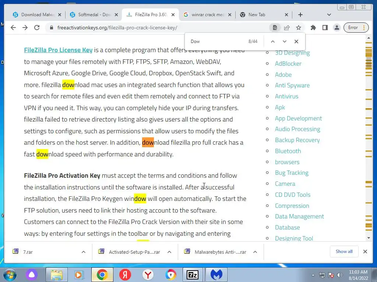The height and width of the screenshot is (282, 377).
Task: Share this page icon
Action: [286, 28]
